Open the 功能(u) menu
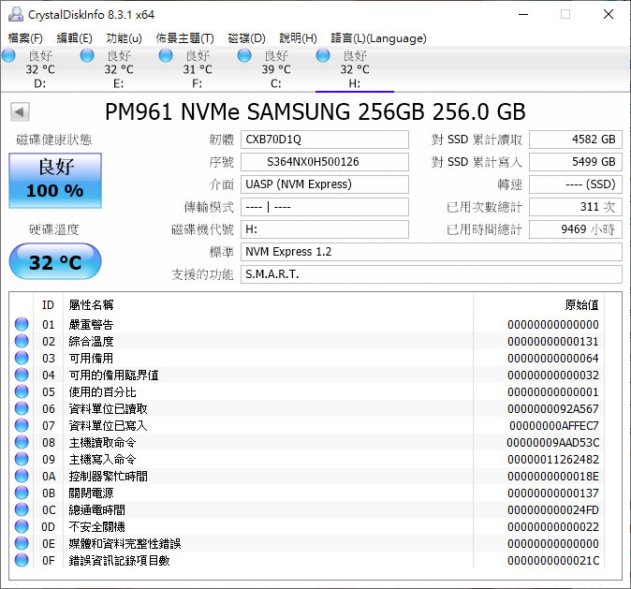Viewport: 631px width, 589px height. (124, 38)
